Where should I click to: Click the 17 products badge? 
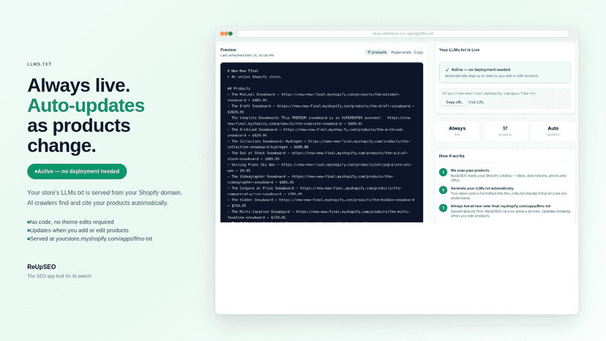point(377,52)
